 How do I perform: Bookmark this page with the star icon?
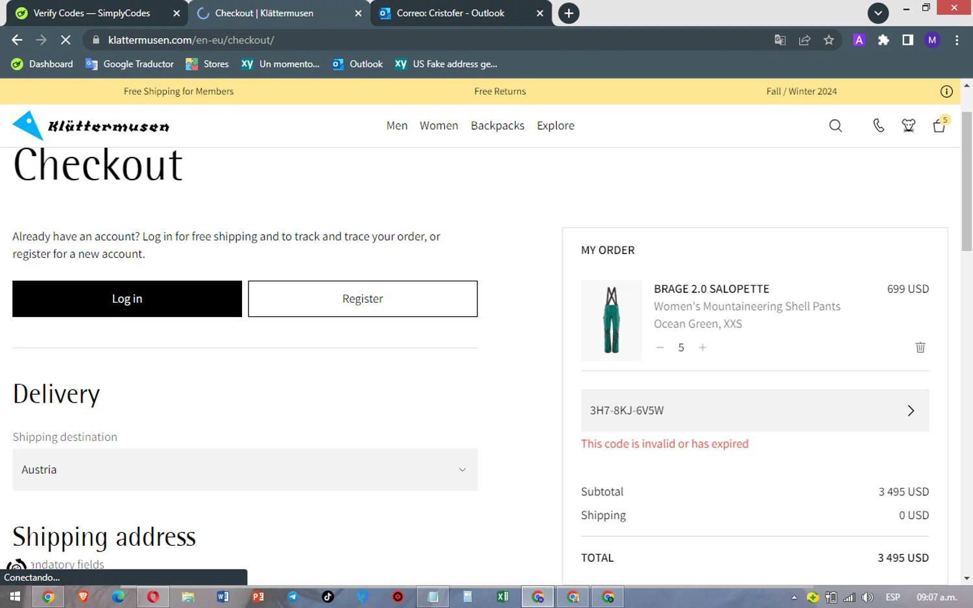coord(828,40)
